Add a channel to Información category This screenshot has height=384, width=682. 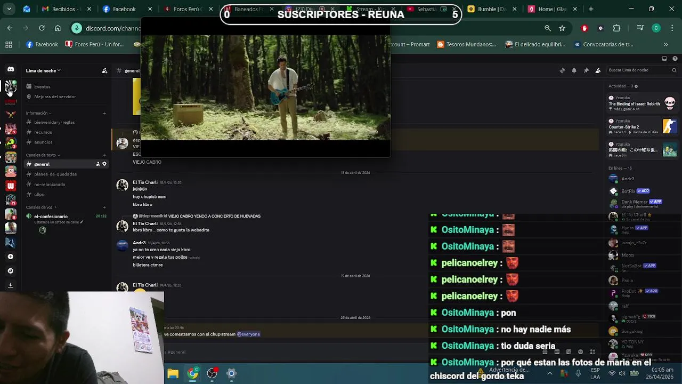(x=104, y=113)
